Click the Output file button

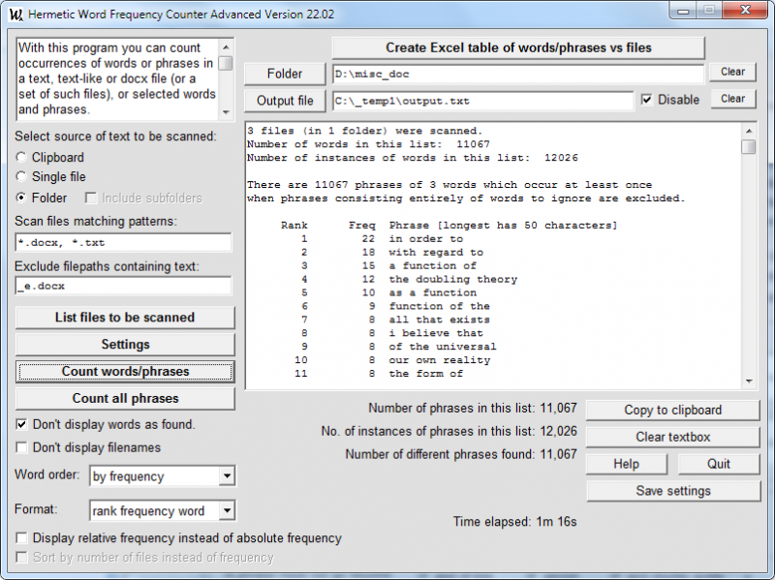tap(285, 101)
